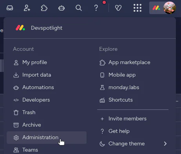Open Administration settings
The height and width of the screenshot is (154, 181).
(x=47, y=138)
